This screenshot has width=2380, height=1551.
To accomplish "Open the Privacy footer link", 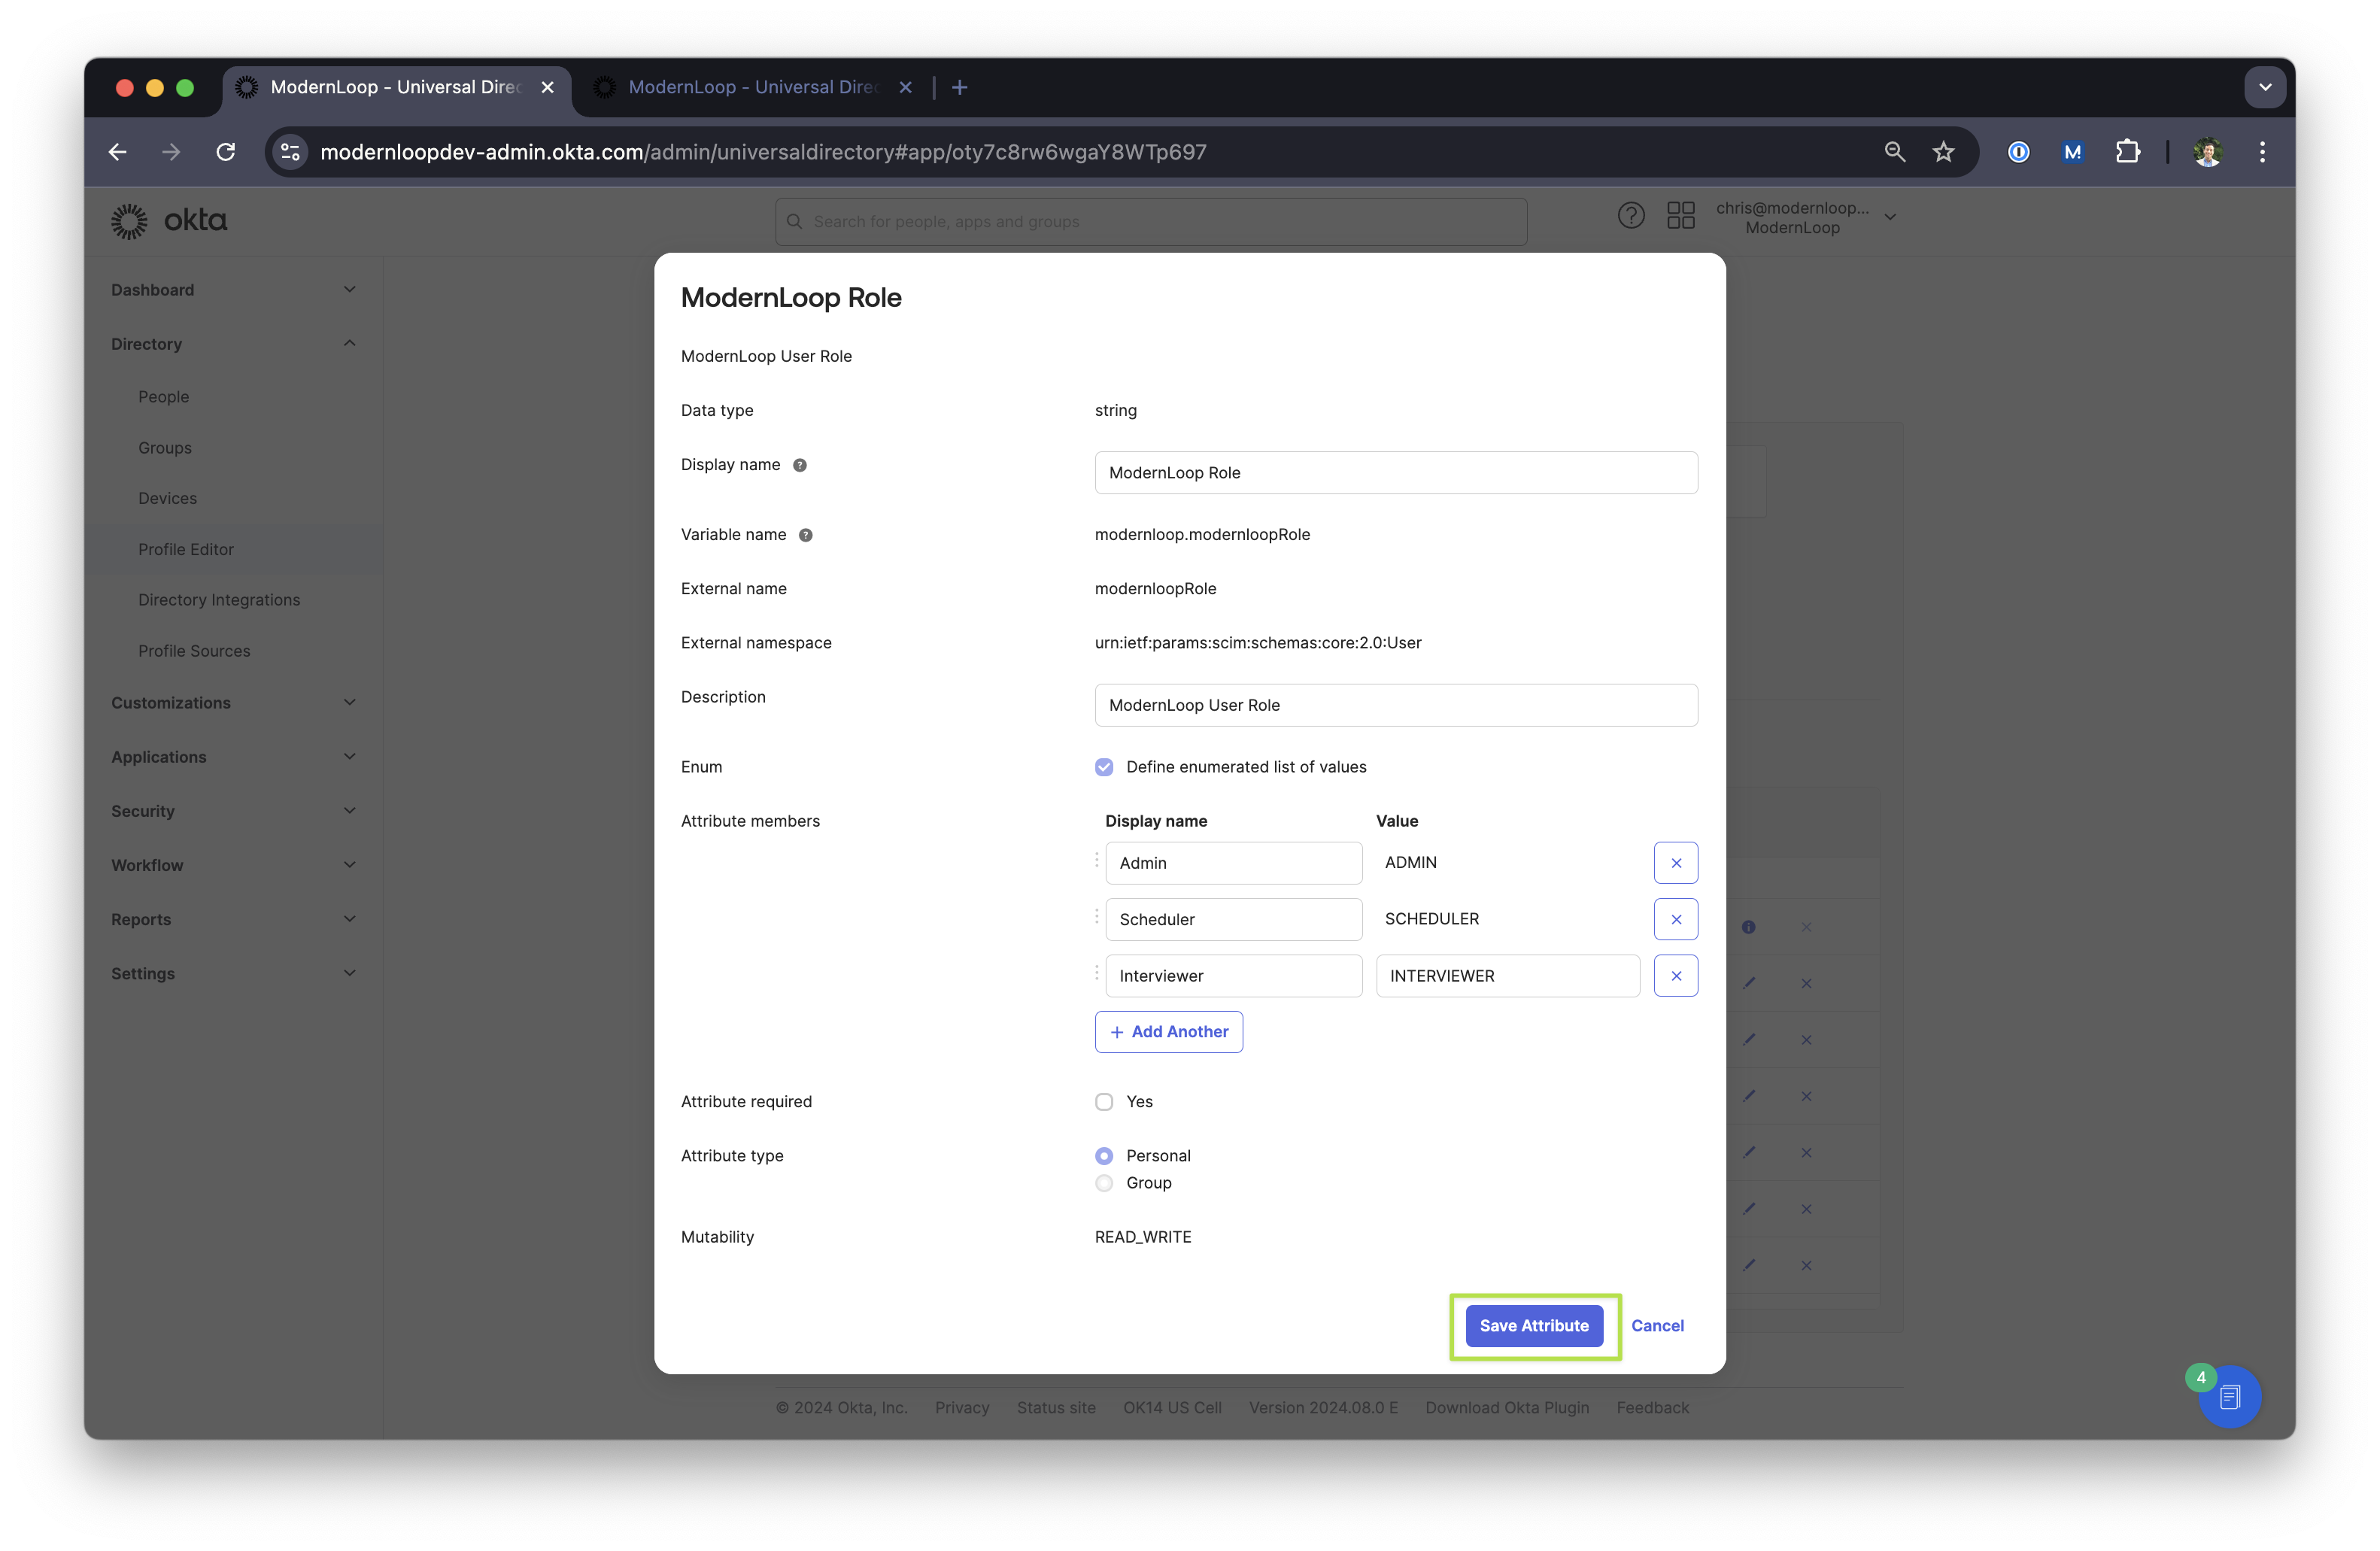I will click(962, 1408).
